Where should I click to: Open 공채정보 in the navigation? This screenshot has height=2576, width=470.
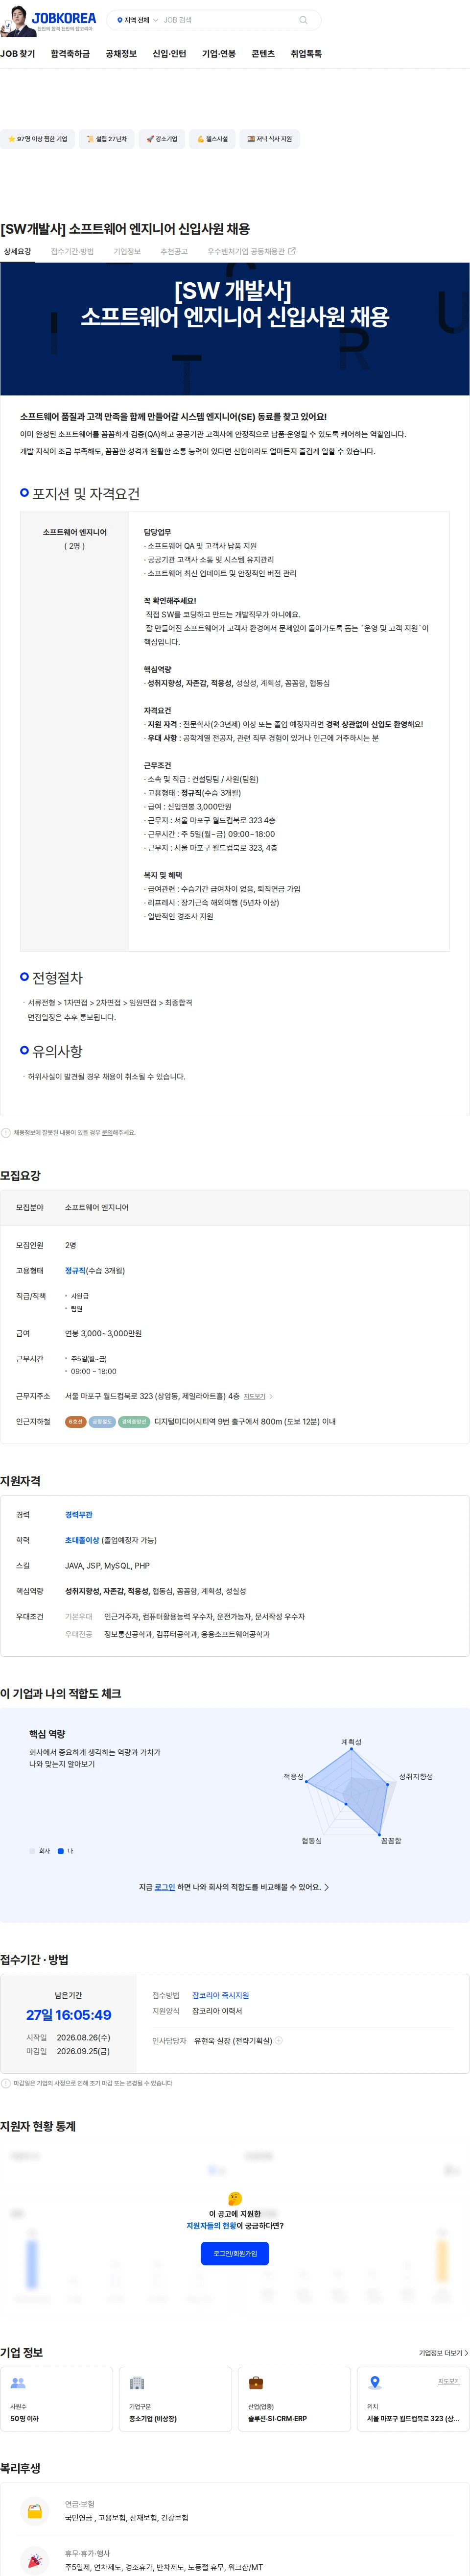pos(121,54)
